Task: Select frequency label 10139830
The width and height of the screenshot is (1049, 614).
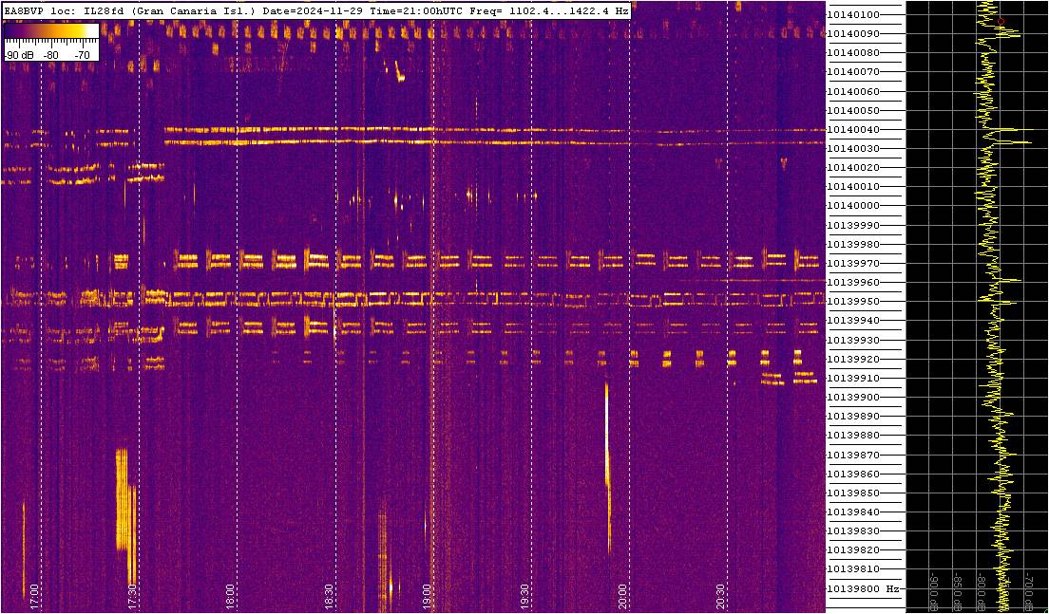Action: (853, 531)
